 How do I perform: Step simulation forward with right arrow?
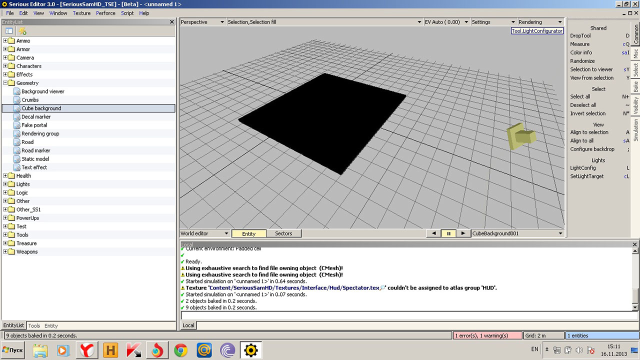[x=463, y=233]
